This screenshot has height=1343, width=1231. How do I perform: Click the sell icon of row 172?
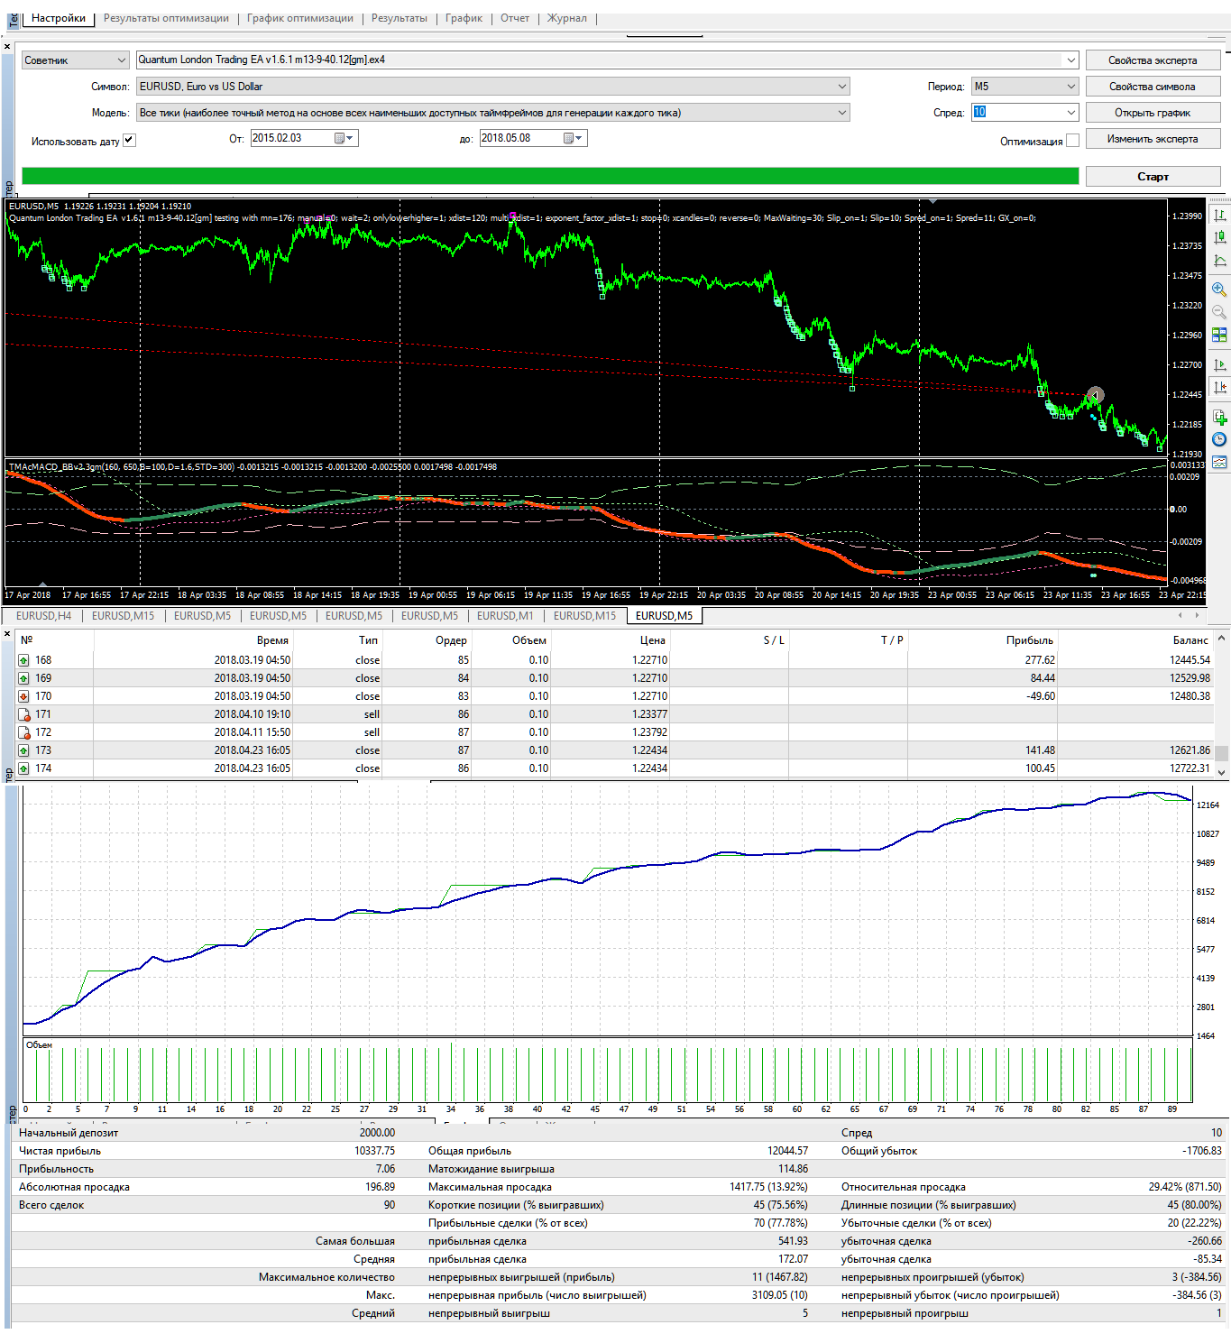(x=24, y=732)
